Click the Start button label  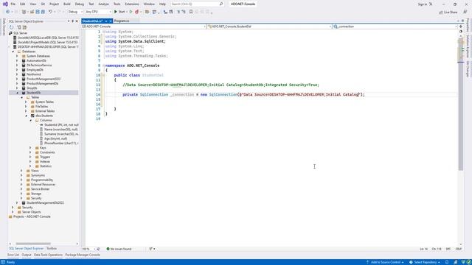click(x=122, y=12)
